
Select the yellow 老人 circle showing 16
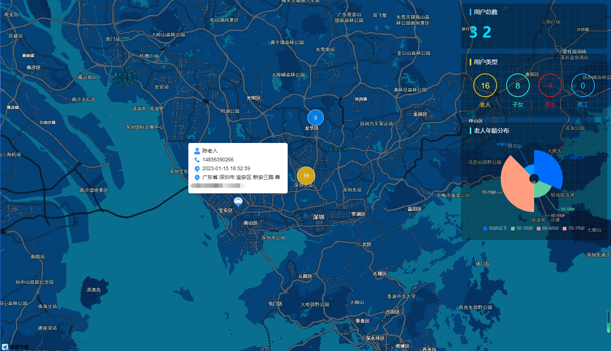point(485,86)
